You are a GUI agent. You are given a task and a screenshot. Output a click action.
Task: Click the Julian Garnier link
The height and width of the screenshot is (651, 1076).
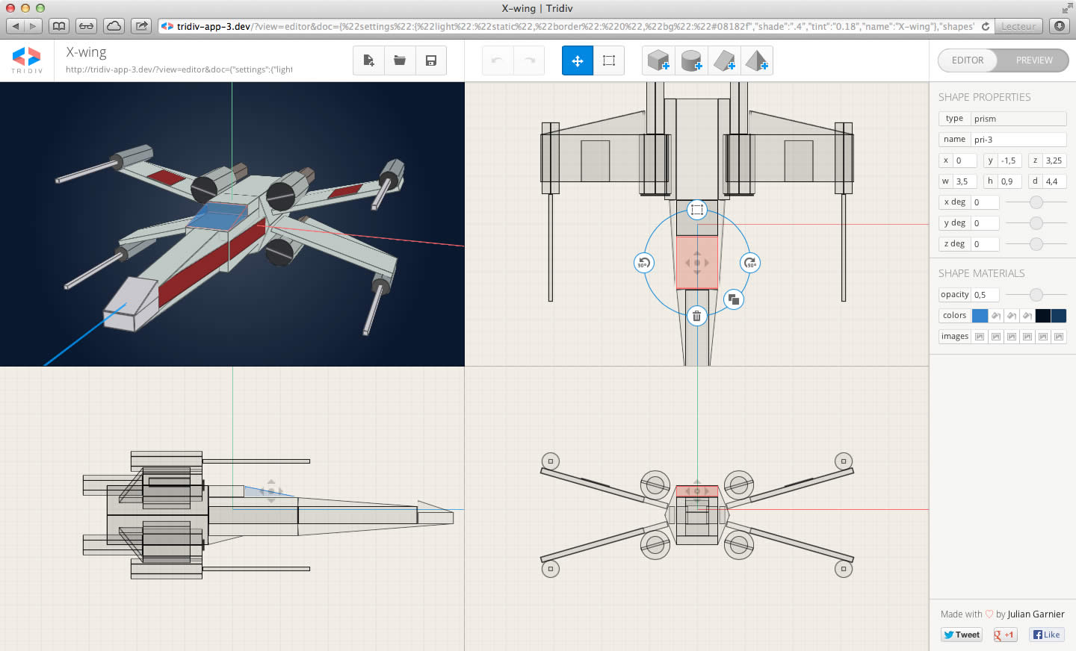point(1036,614)
